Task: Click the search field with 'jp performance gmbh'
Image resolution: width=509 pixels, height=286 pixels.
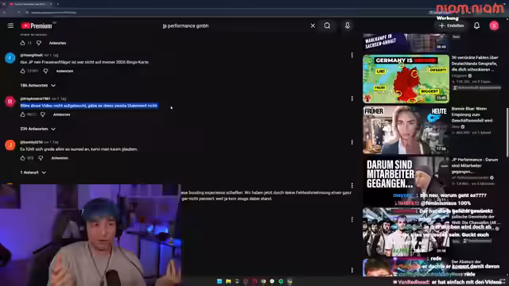Action: tap(234, 25)
